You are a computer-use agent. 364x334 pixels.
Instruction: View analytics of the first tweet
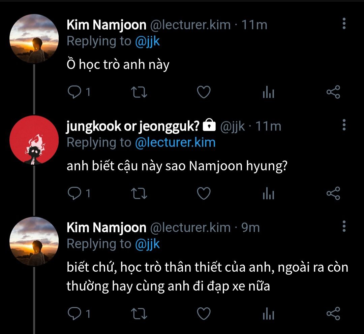click(268, 93)
